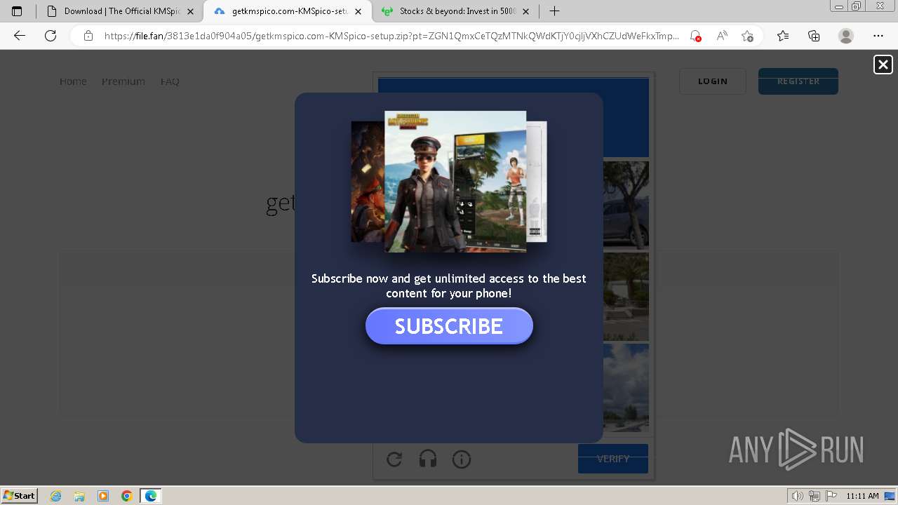View site info via the padlock icon

pos(88,36)
